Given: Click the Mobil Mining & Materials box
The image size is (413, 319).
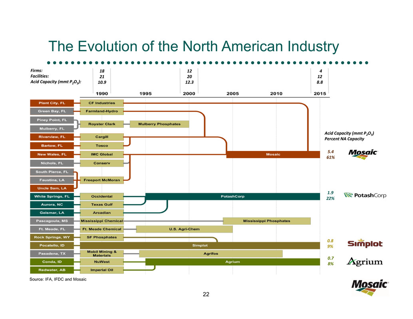Looking at the screenshot, I should [x=102, y=254].
